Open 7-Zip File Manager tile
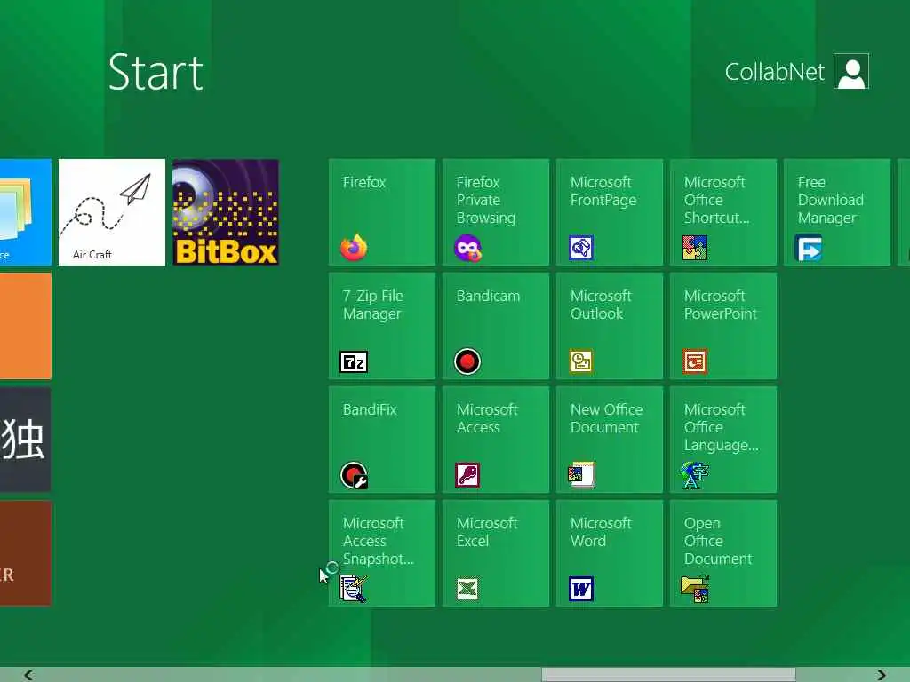 [382, 326]
